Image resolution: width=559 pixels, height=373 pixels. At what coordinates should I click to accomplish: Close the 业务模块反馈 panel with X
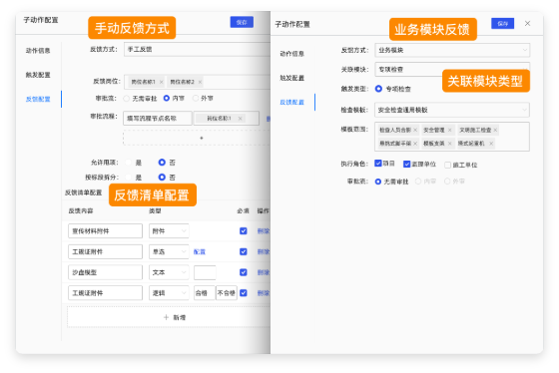pos(527,24)
